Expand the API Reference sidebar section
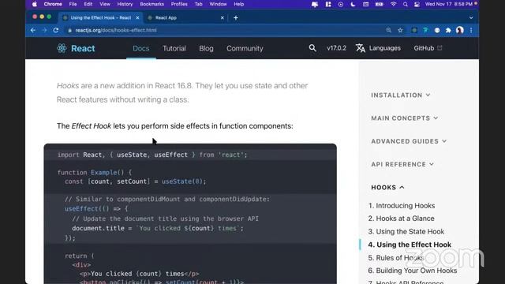The width and height of the screenshot is (505, 284). tap(402, 164)
